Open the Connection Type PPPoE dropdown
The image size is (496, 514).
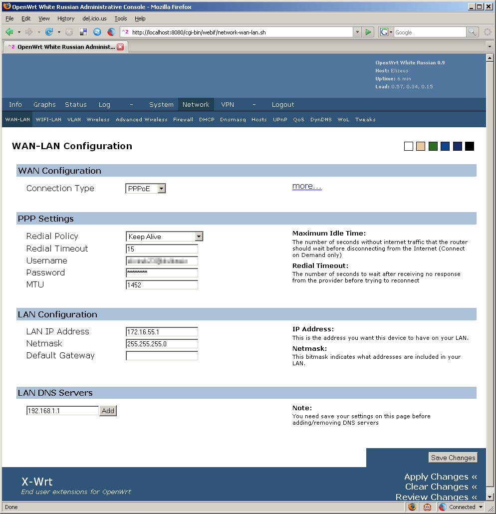pyautogui.click(x=161, y=189)
